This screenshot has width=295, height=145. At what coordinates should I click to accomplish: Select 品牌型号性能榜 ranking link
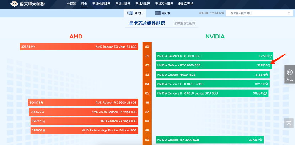184,23
